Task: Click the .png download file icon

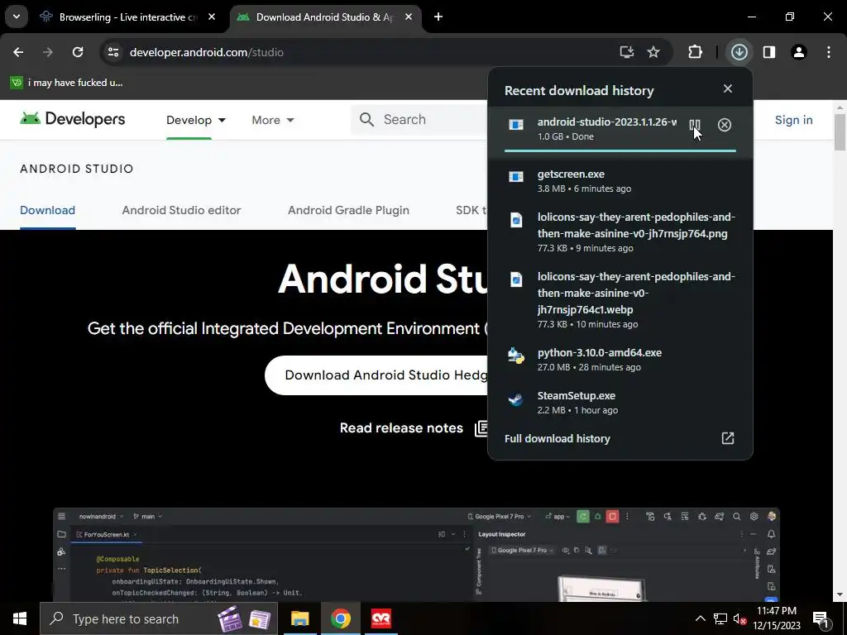Action: click(x=516, y=220)
